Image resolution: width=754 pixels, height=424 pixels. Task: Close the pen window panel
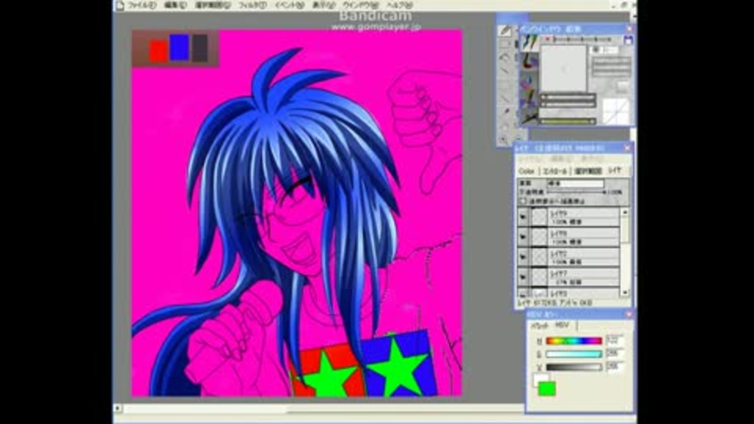[x=629, y=29]
